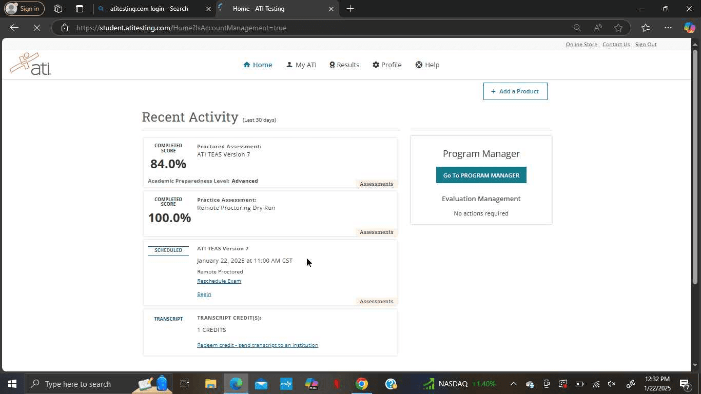
Task: Add this page to favorites
Action: (618, 28)
